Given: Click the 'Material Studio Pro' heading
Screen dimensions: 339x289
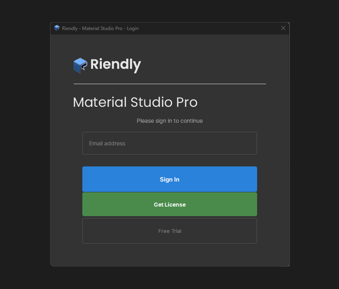Looking at the screenshot, I should (x=135, y=102).
